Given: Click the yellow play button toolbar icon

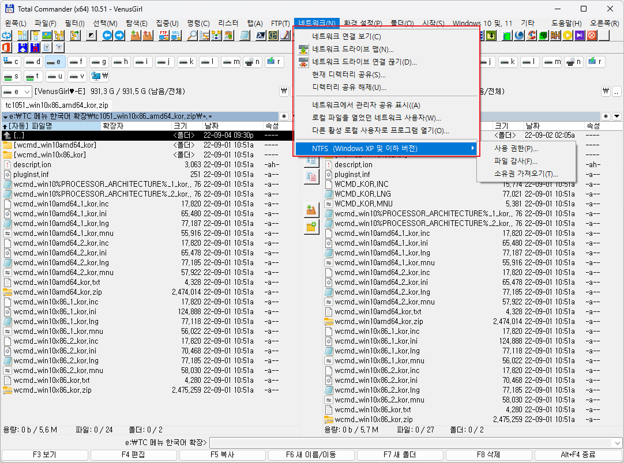Looking at the screenshot, I should tap(568, 35).
